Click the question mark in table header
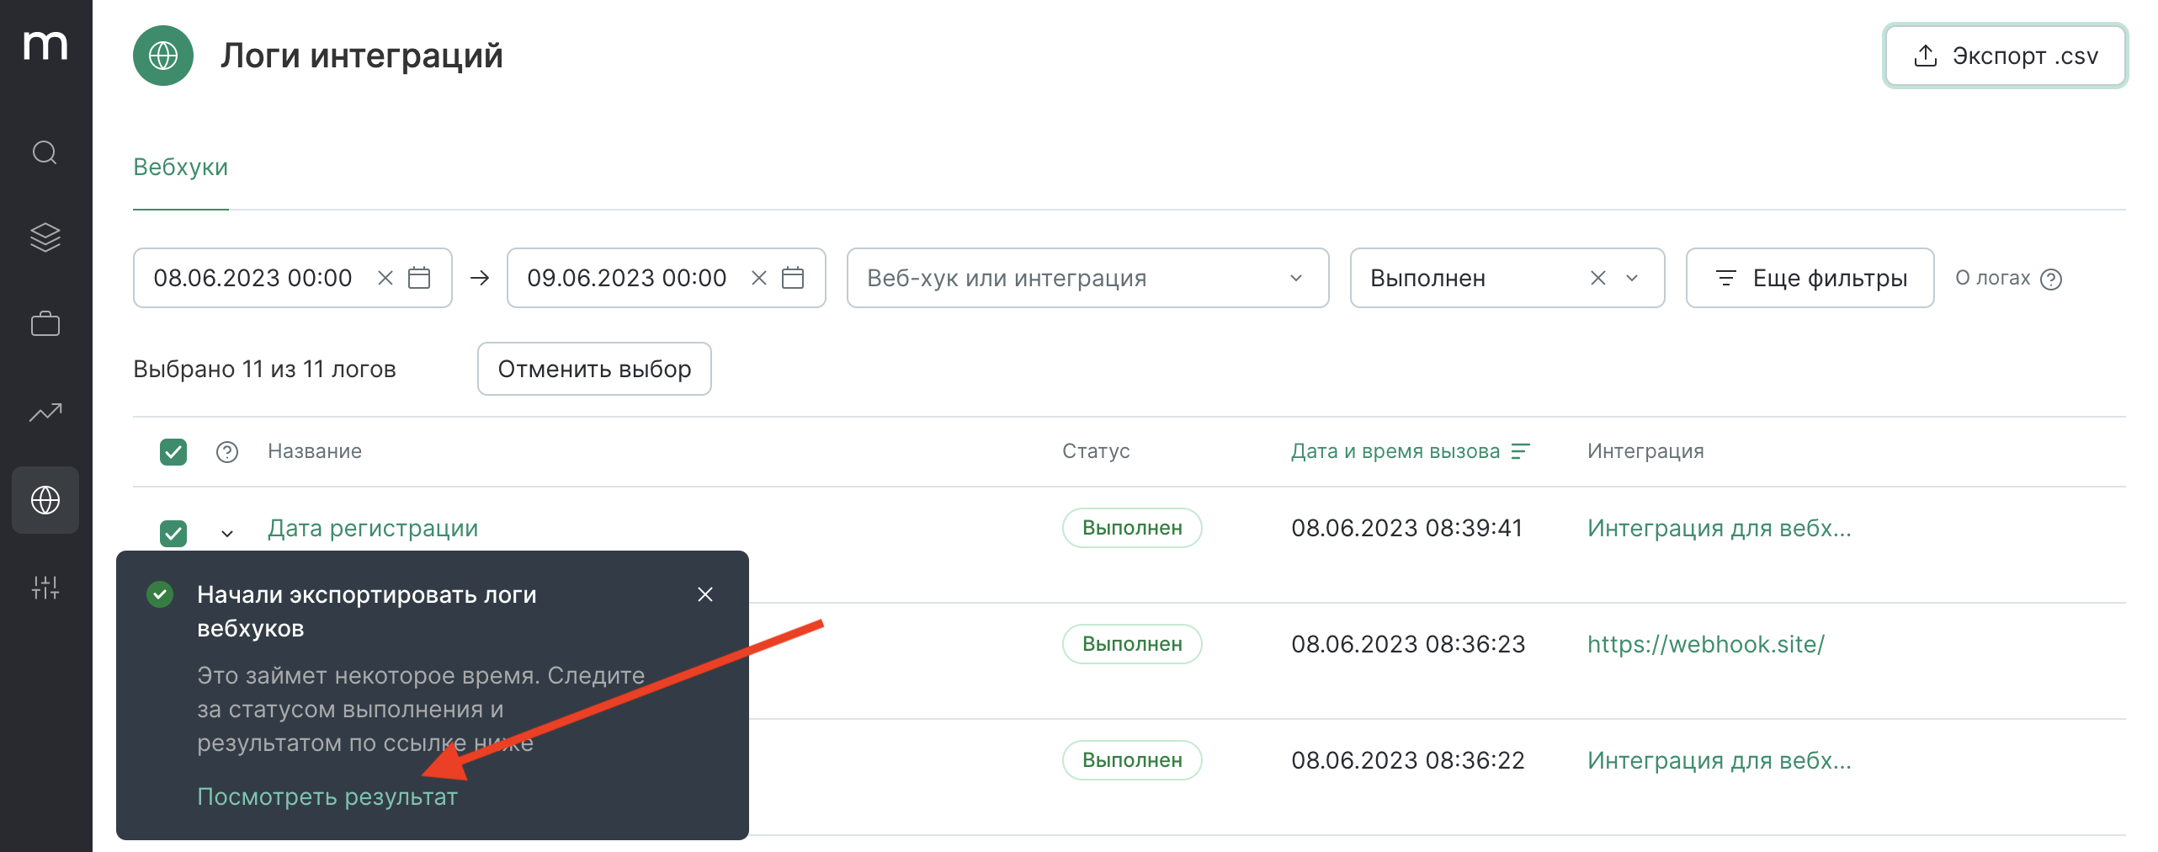This screenshot has width=2158, height=852. point(227,452)
